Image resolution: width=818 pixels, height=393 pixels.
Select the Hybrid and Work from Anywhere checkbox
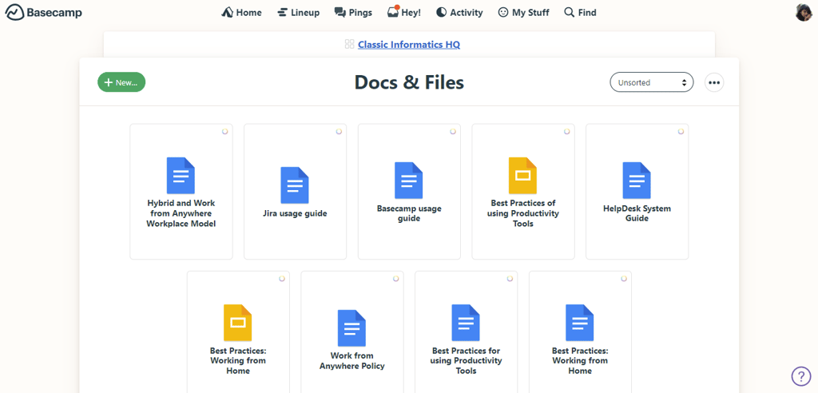tap(225, 131)
